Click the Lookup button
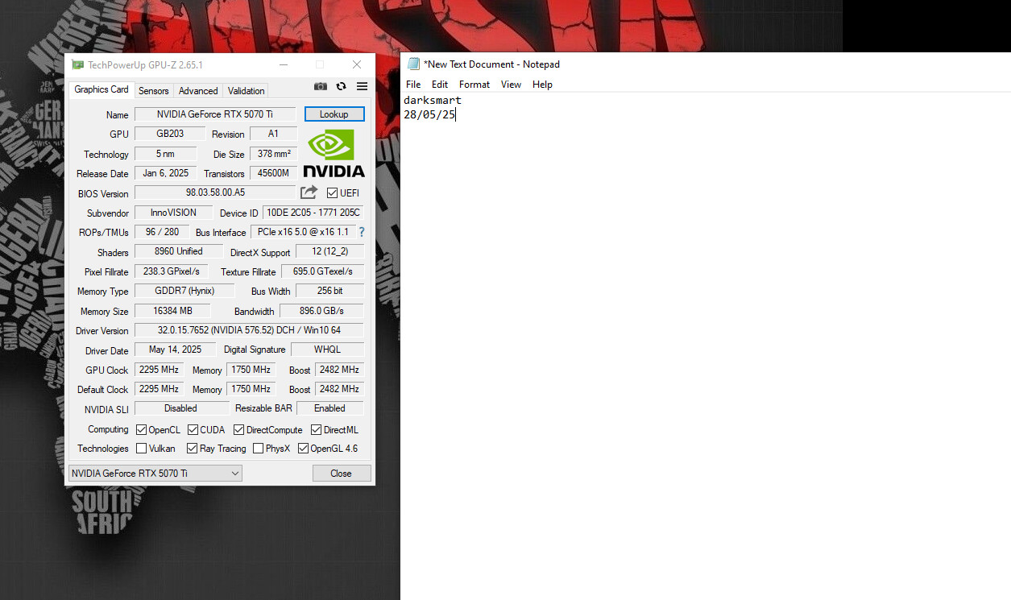This screenshot has width=1011, height=600. (x=334, y=114)
